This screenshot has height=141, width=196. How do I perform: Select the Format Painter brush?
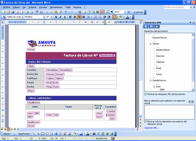coord(61,12)
